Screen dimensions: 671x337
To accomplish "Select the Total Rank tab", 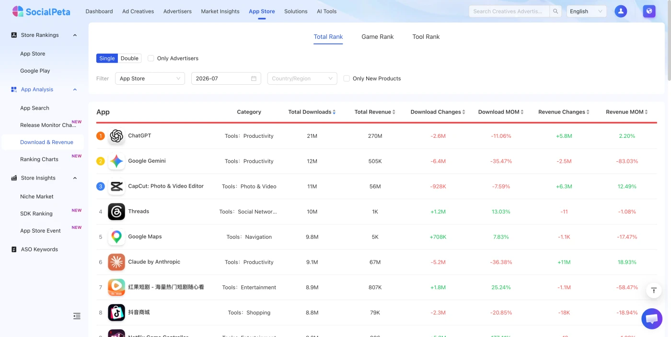I will 328,37.
